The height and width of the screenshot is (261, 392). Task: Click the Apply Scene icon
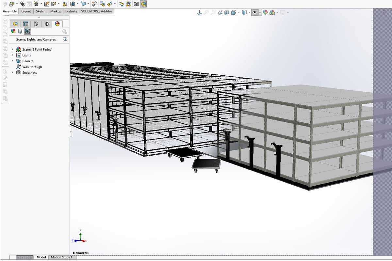[272, 12]
